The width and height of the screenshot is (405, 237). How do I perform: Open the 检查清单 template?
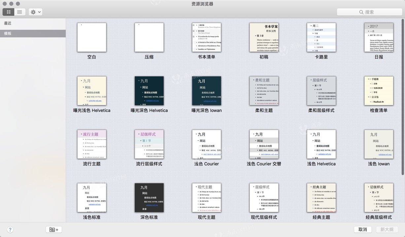click(x=379, y=90)
